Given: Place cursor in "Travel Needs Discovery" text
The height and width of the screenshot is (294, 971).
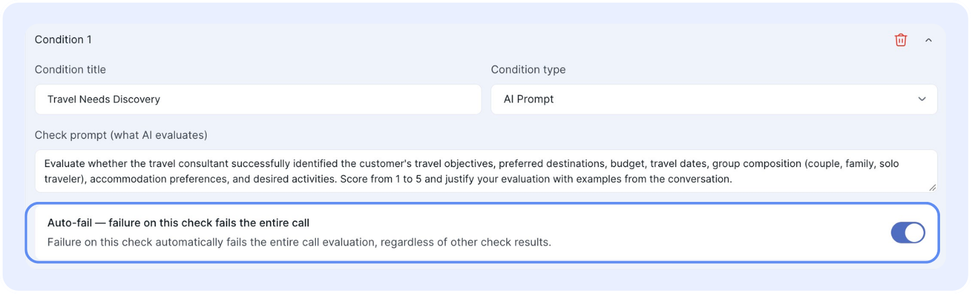Looking at the screenshot, I should [103, 99].
